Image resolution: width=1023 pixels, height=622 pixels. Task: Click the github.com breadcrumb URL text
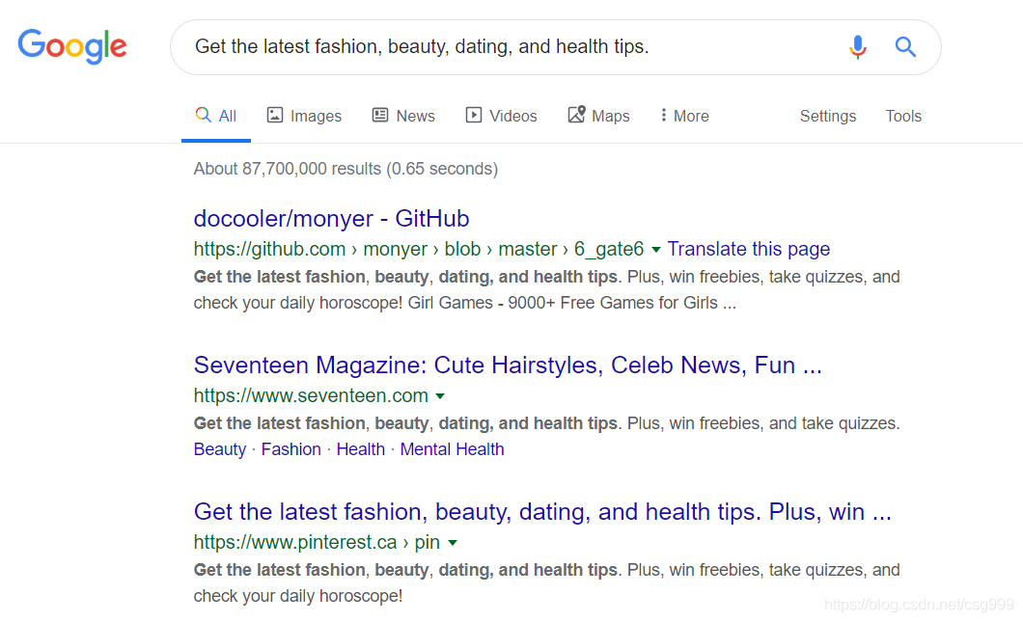[418, 249]
